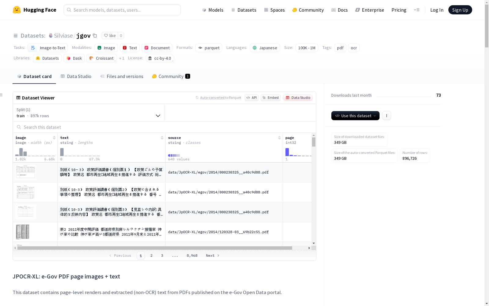Click the Search this dataset field
Screen dimensions: 489x306
pyautogui.click(x=164, y=127)
